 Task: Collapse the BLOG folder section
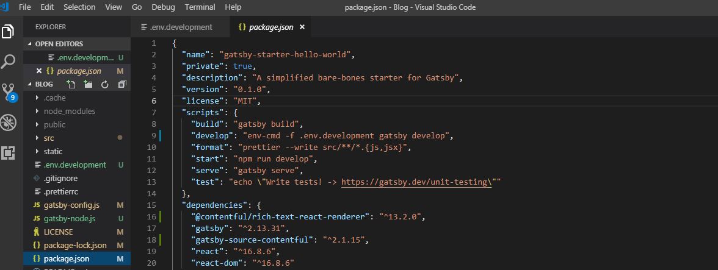(43, 84)
